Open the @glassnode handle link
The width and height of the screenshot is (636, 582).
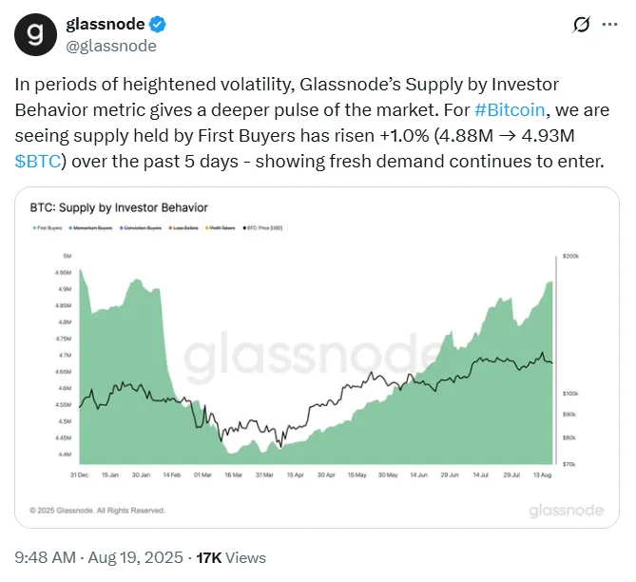pyautogui.click(x=111, y=46)
